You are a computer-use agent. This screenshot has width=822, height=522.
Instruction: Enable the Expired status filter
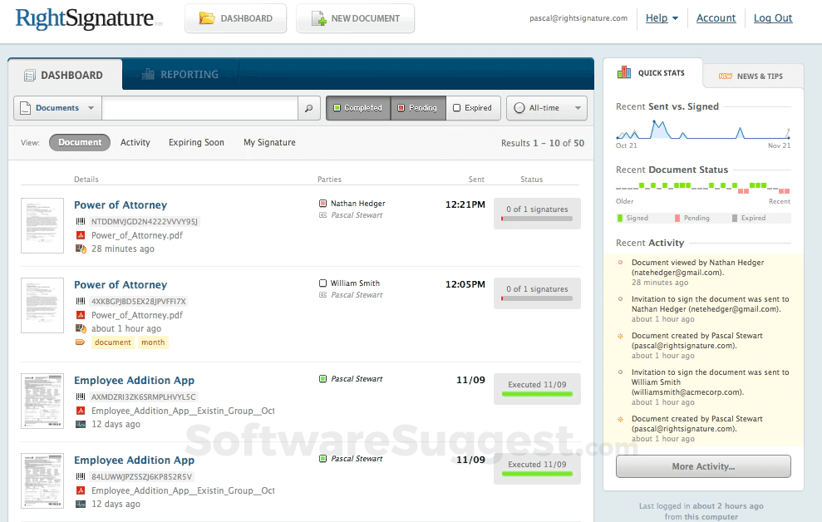(474, 107)
